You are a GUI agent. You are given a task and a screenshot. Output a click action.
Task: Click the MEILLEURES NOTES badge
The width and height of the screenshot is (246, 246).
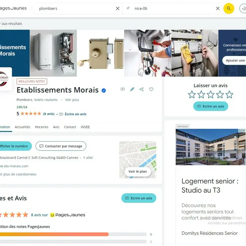(32, 81)
